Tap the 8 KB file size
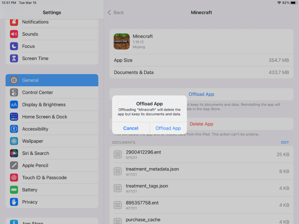The height and width of the screenshot is (224, 299). pos(284,171)
